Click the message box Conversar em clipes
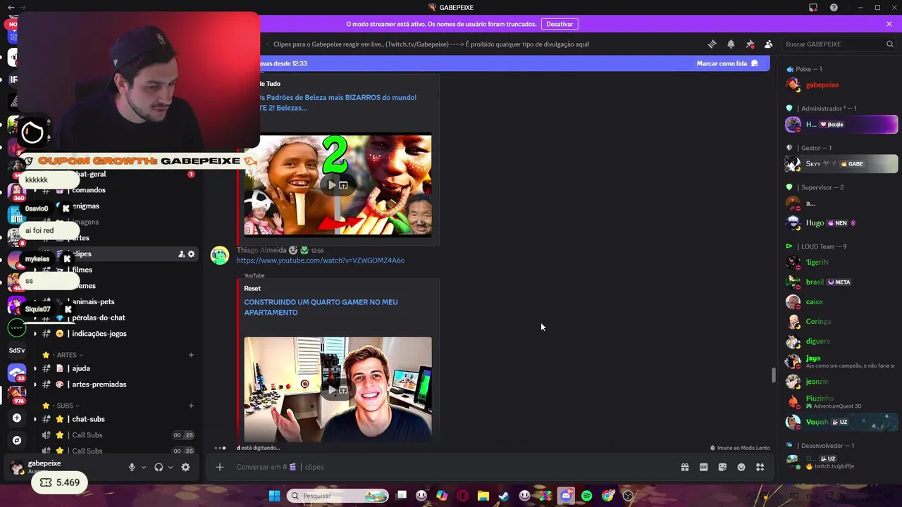The height and width of the screenshot is (507, 902). (x=451, y=467)
